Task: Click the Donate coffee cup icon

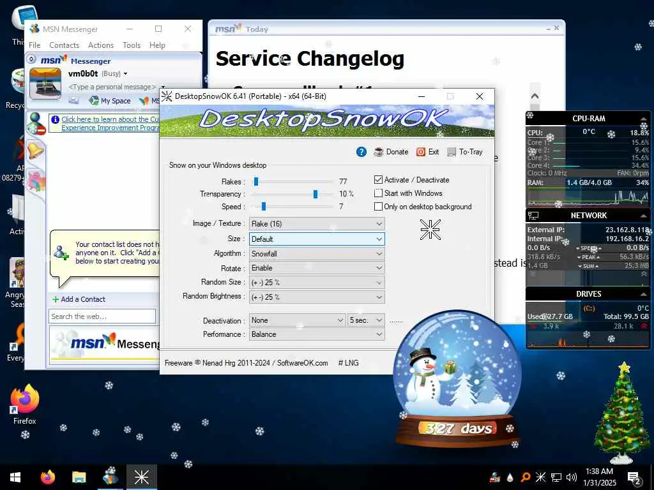Action: [378, 152]
